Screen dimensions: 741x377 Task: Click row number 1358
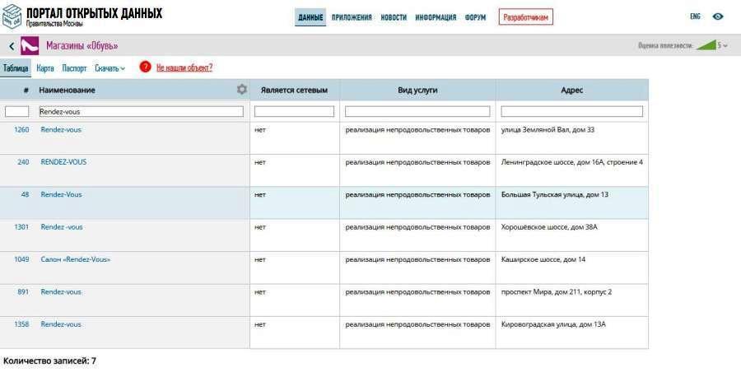21,324
